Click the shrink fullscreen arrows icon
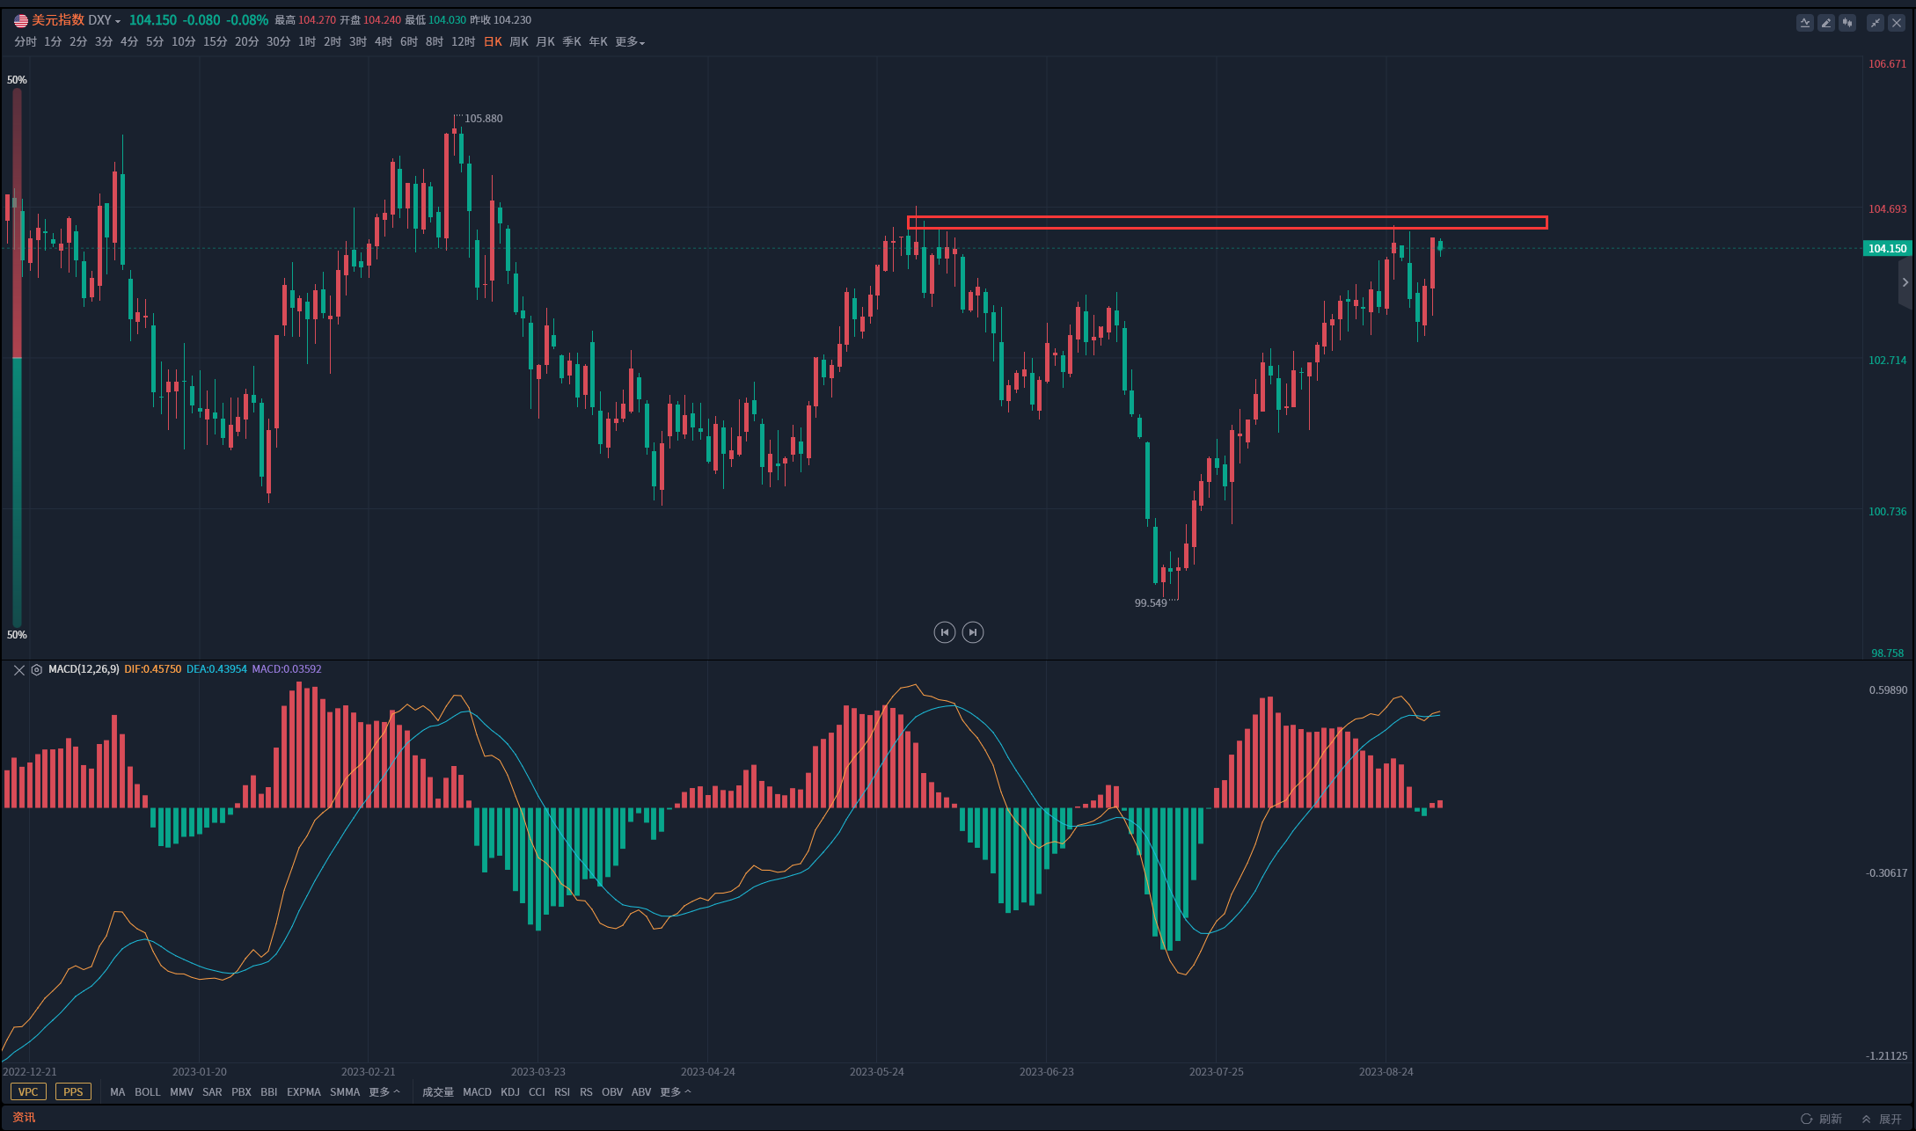The height and width of the screenshot is (1131, 1916). click(1876, 23)
